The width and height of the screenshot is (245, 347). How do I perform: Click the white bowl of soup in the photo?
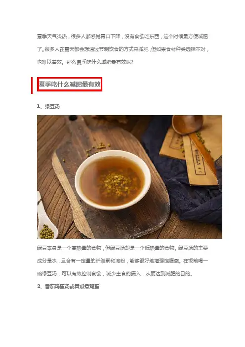pyautogui.click(x=113, y=180)
